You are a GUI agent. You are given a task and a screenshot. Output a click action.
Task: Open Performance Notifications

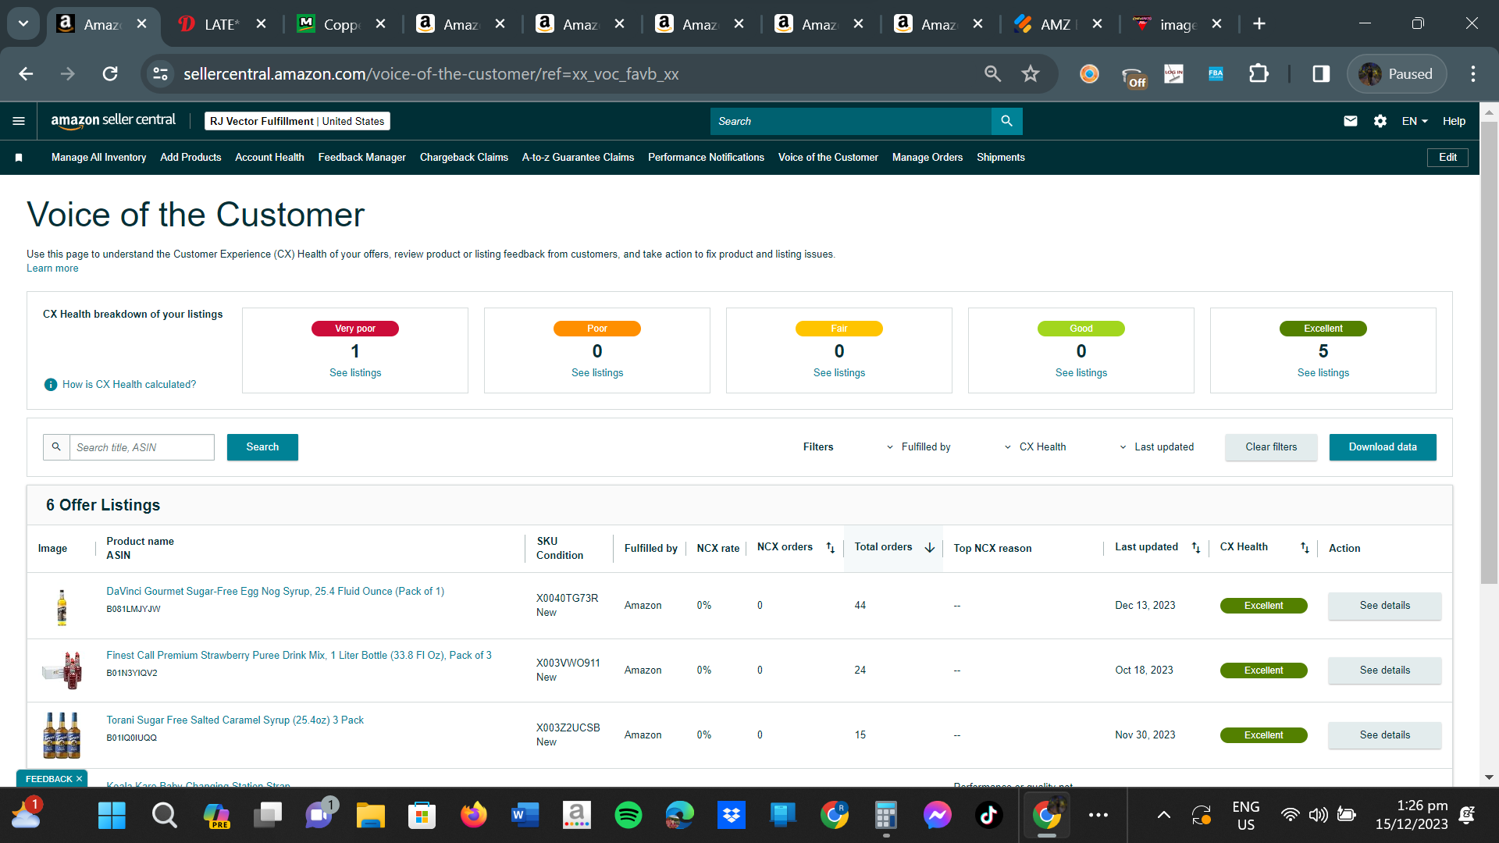coord(706,158)
